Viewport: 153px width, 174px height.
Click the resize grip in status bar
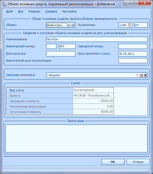click(149, 170)
